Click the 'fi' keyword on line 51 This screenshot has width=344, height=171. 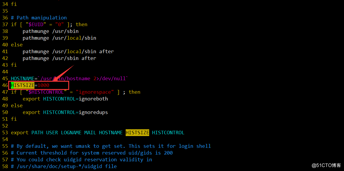[x=14, y=119]
